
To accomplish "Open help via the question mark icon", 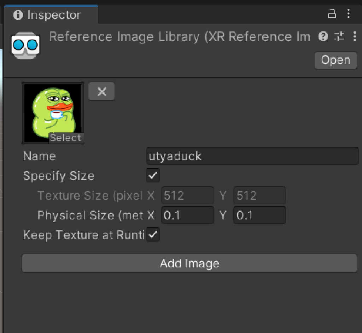I will [323, 36].
